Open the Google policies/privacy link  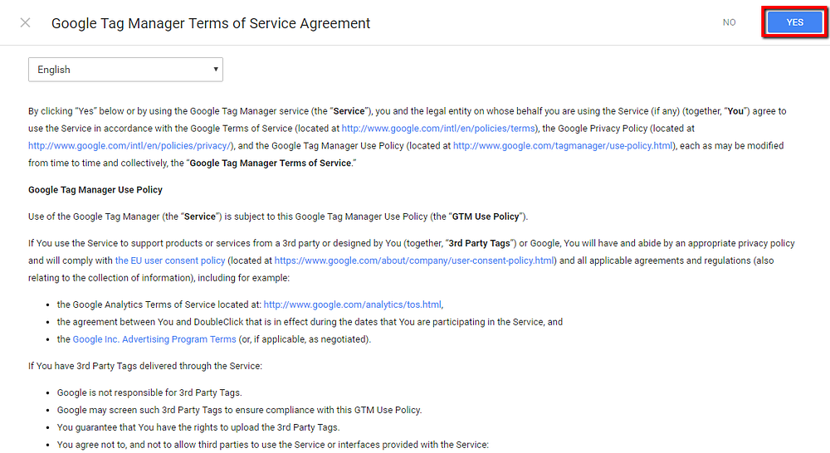pyautogui.click(x=130, y=145)
